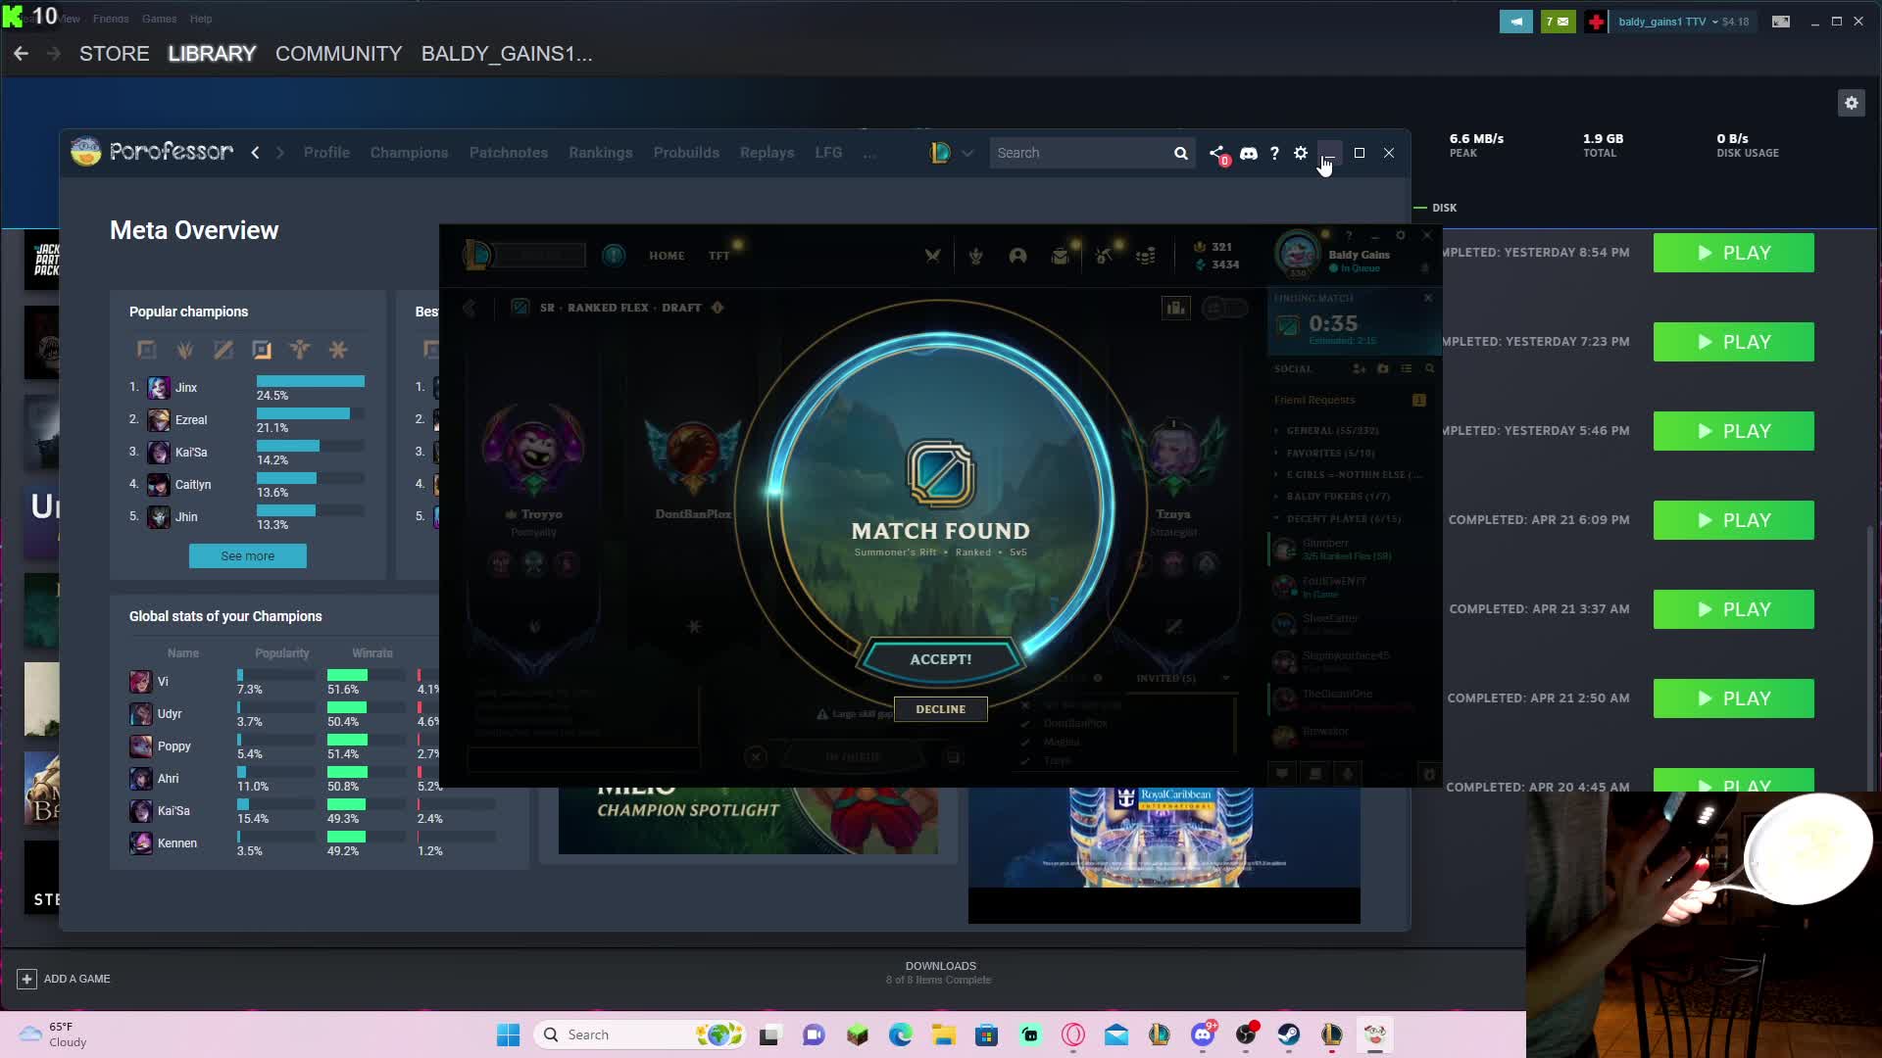Toggle the League lobby voice switch
Viewport: 1882px width, 1058px height.
coord(1224,309)
